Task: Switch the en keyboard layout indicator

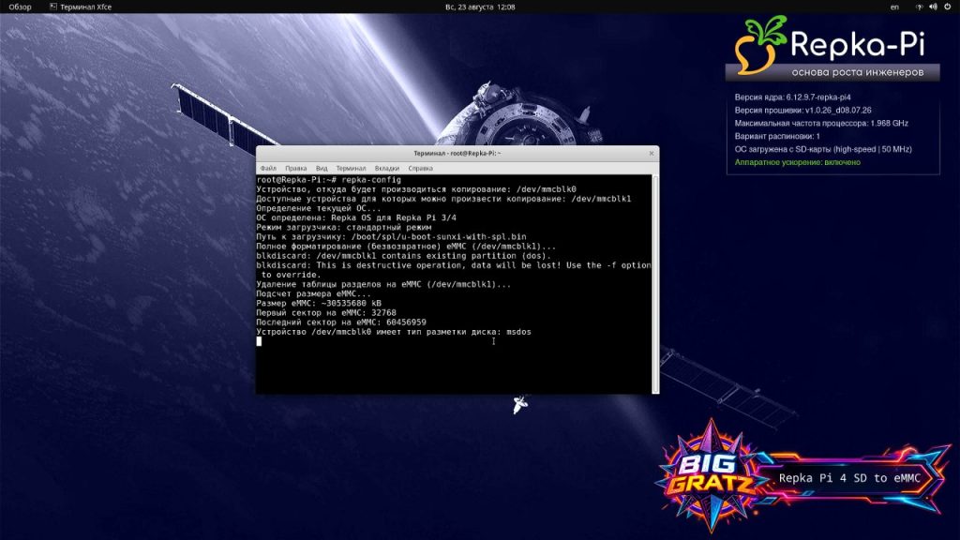Action: point(894,7)
